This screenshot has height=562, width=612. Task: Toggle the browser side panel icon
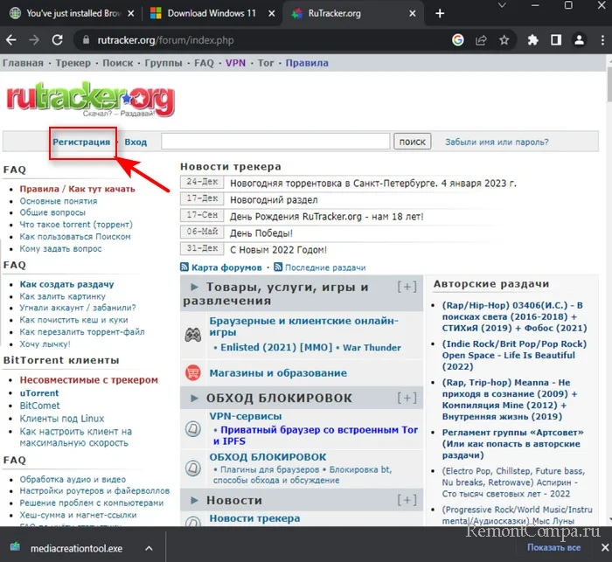(x=556, y=40)
